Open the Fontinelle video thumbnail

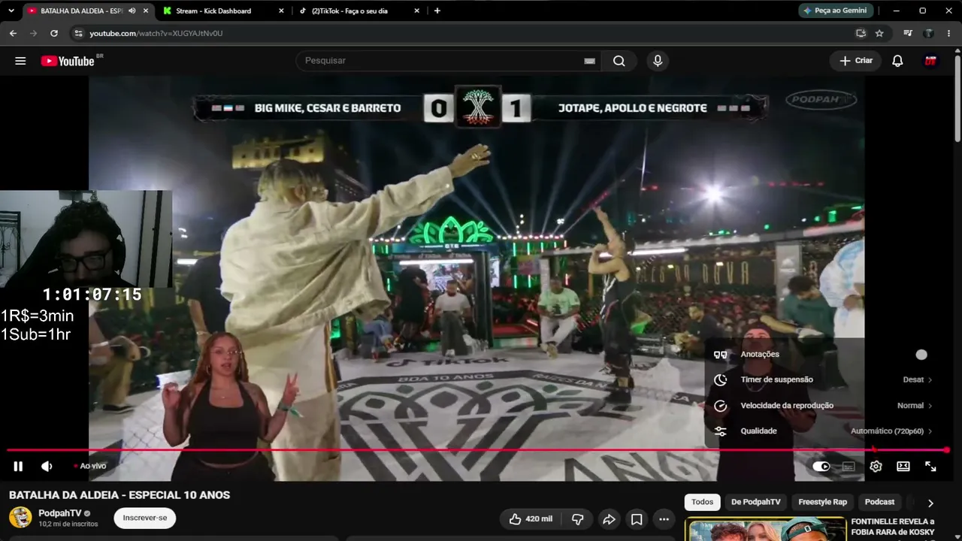pos(765,529)
